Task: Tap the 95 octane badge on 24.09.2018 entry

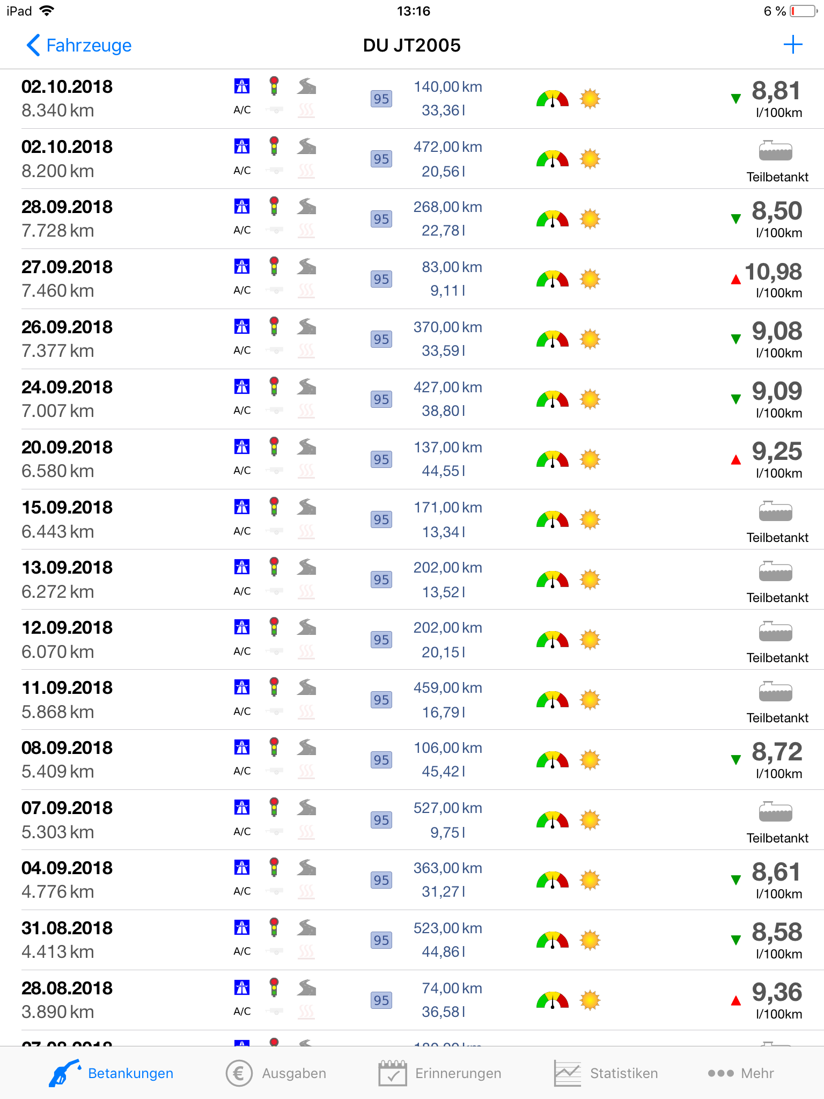Action: coord(381,399)
